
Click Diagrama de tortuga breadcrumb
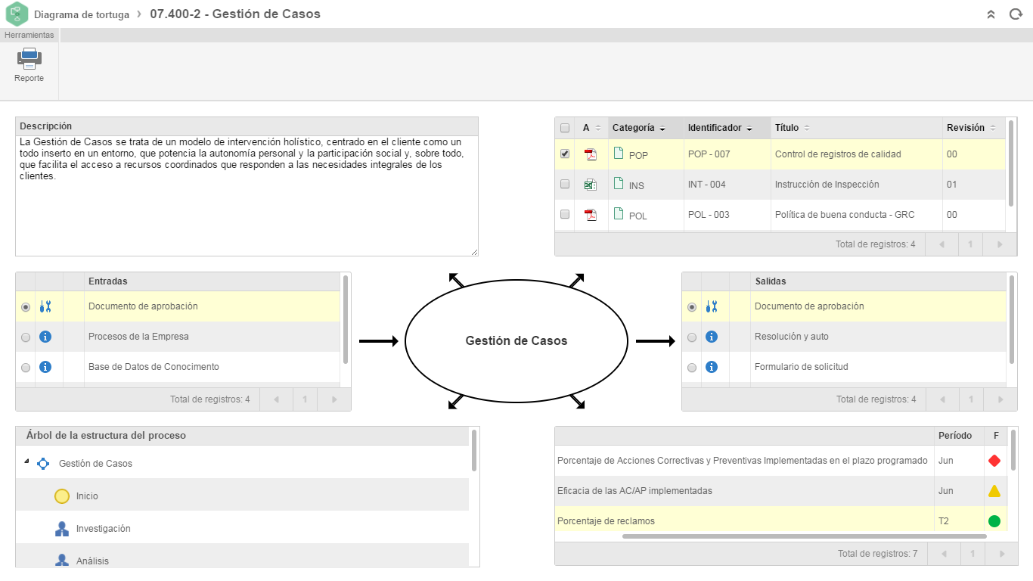tap(82, 14)
